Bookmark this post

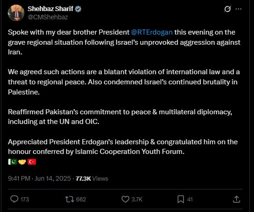coord(181,199)
